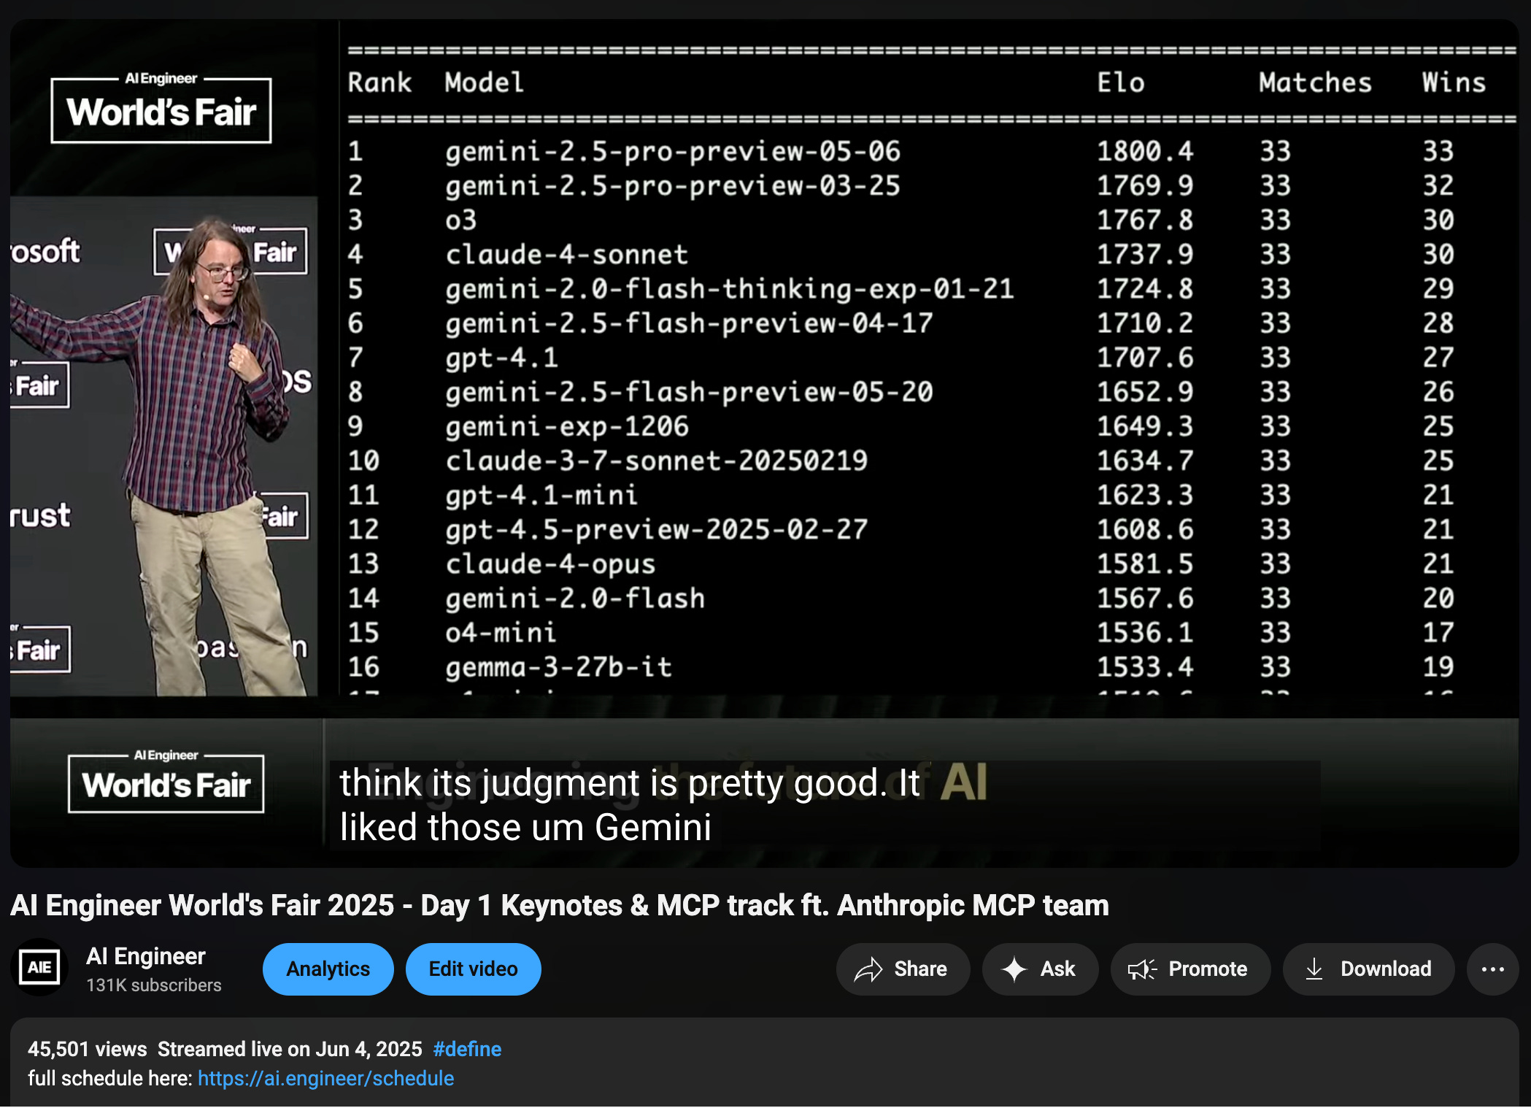Viewport: 1531px width, 1108px height.
Task: Click the Ask button with sparkle icon
Action: [x=1040, y=969]
